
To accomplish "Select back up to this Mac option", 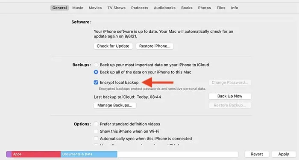I will click(x=96, y=72).
